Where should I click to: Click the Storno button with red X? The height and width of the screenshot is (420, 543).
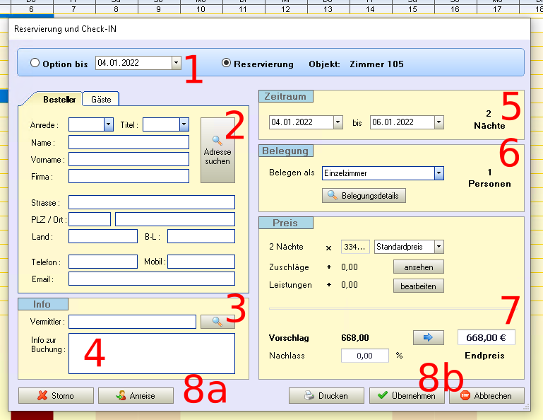[55, 396]
